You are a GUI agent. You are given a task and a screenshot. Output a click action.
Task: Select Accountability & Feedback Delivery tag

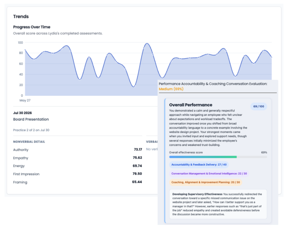199,165
